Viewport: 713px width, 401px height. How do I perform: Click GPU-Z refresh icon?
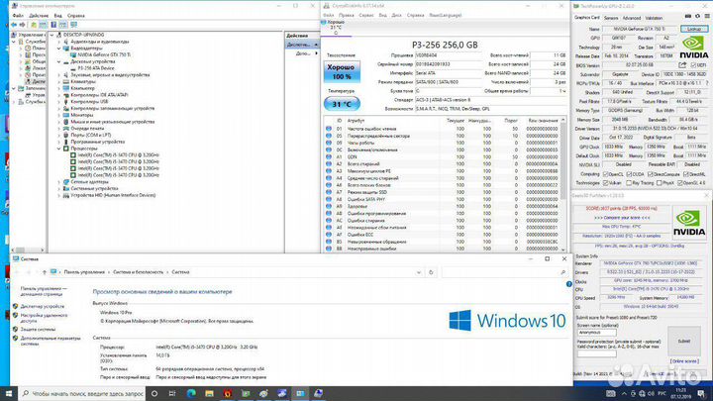coord(697,17)
